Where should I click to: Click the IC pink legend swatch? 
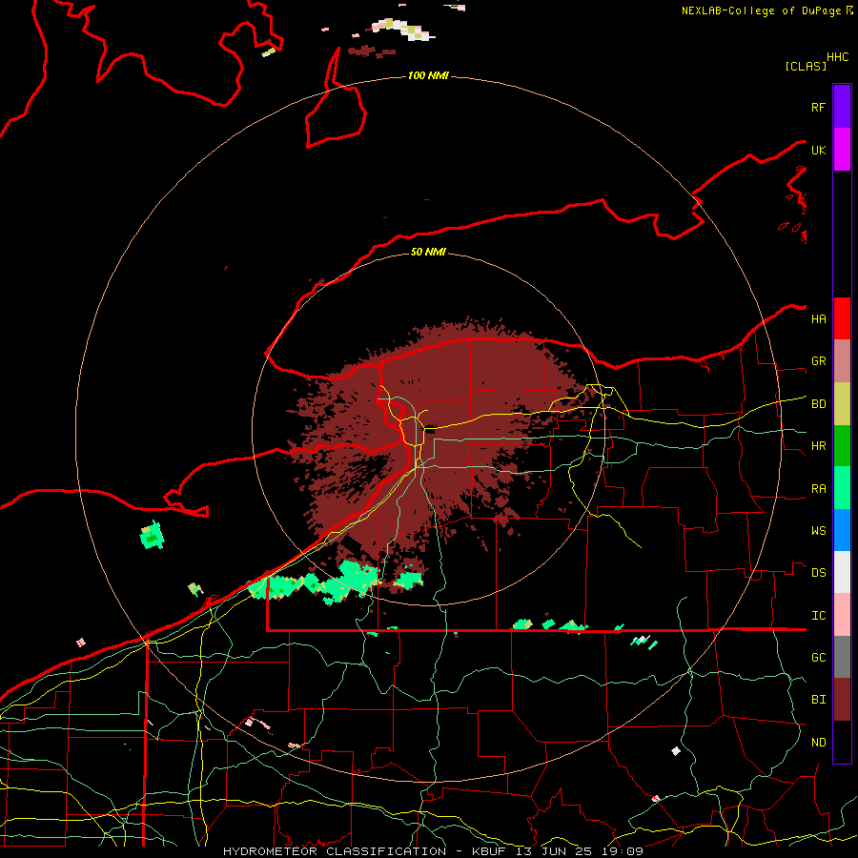click(842, 615)
